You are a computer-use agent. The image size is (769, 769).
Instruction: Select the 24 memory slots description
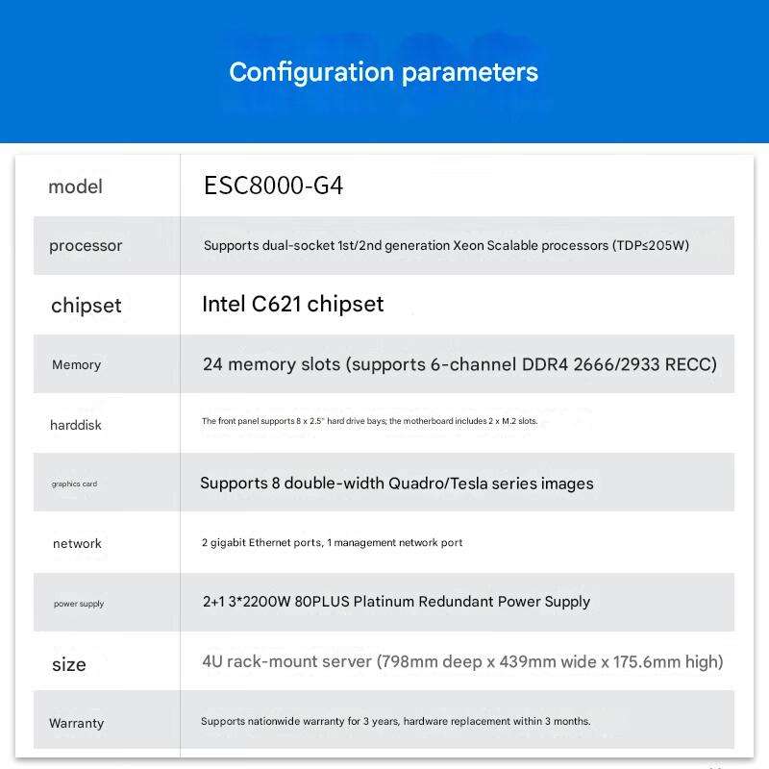(459, 364)
